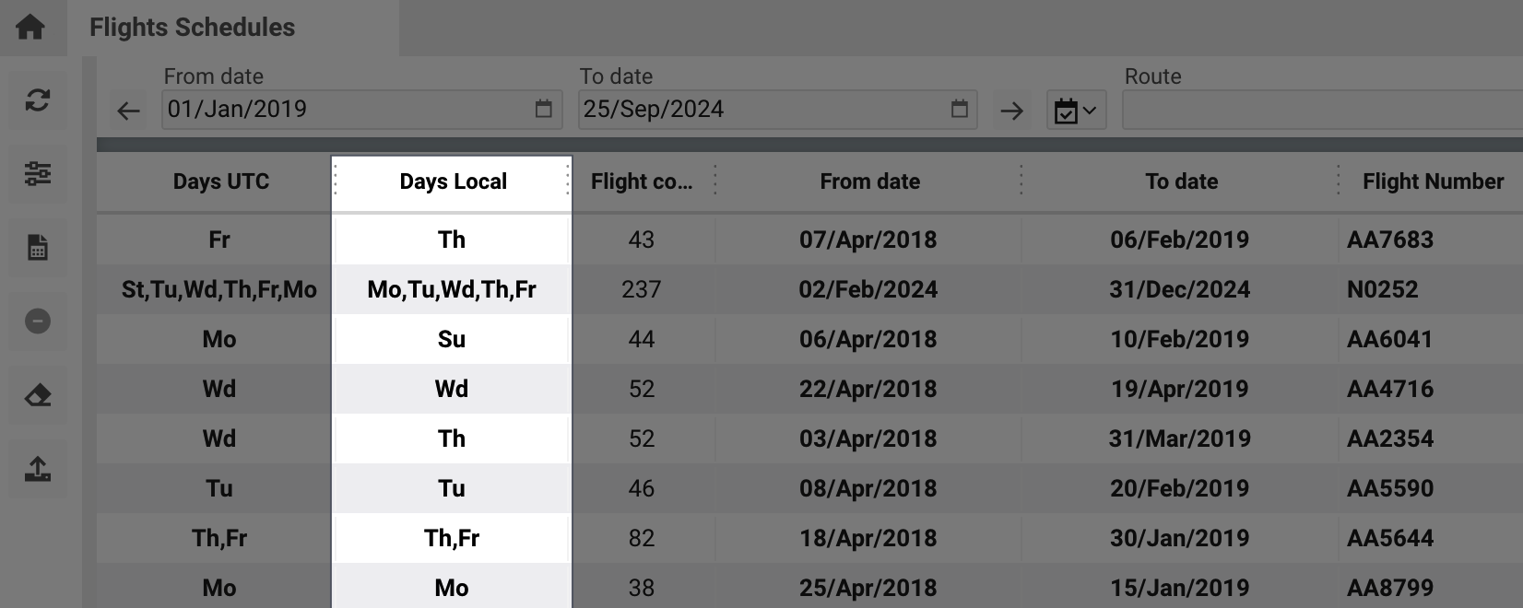
Task: Open the From date calendar picker
Action: point(544,109)
